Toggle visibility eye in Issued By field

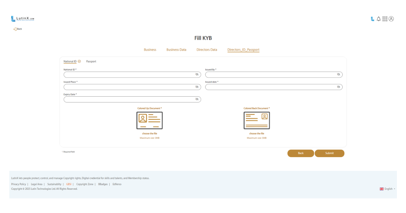338,74
